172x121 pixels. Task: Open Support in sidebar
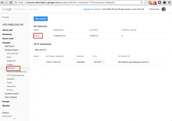point(6,113)
